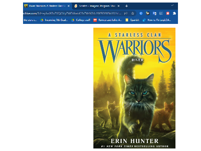The width and height of the screenshot is (201, 151).
Task: Open the 'the stars c...' bookmark
Action: click(x=30, y=20)
